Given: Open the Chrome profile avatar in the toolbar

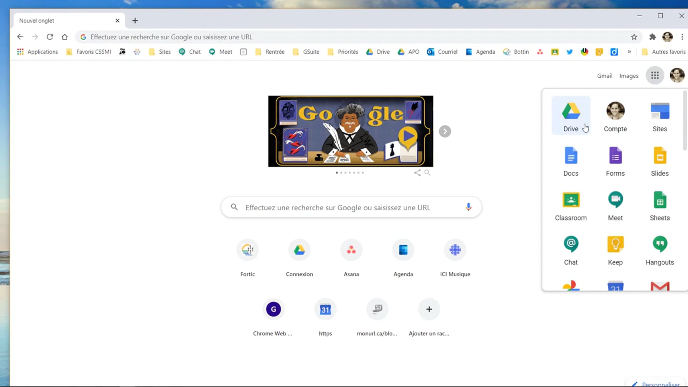Looking at the screenshot, I should [667, 37].
